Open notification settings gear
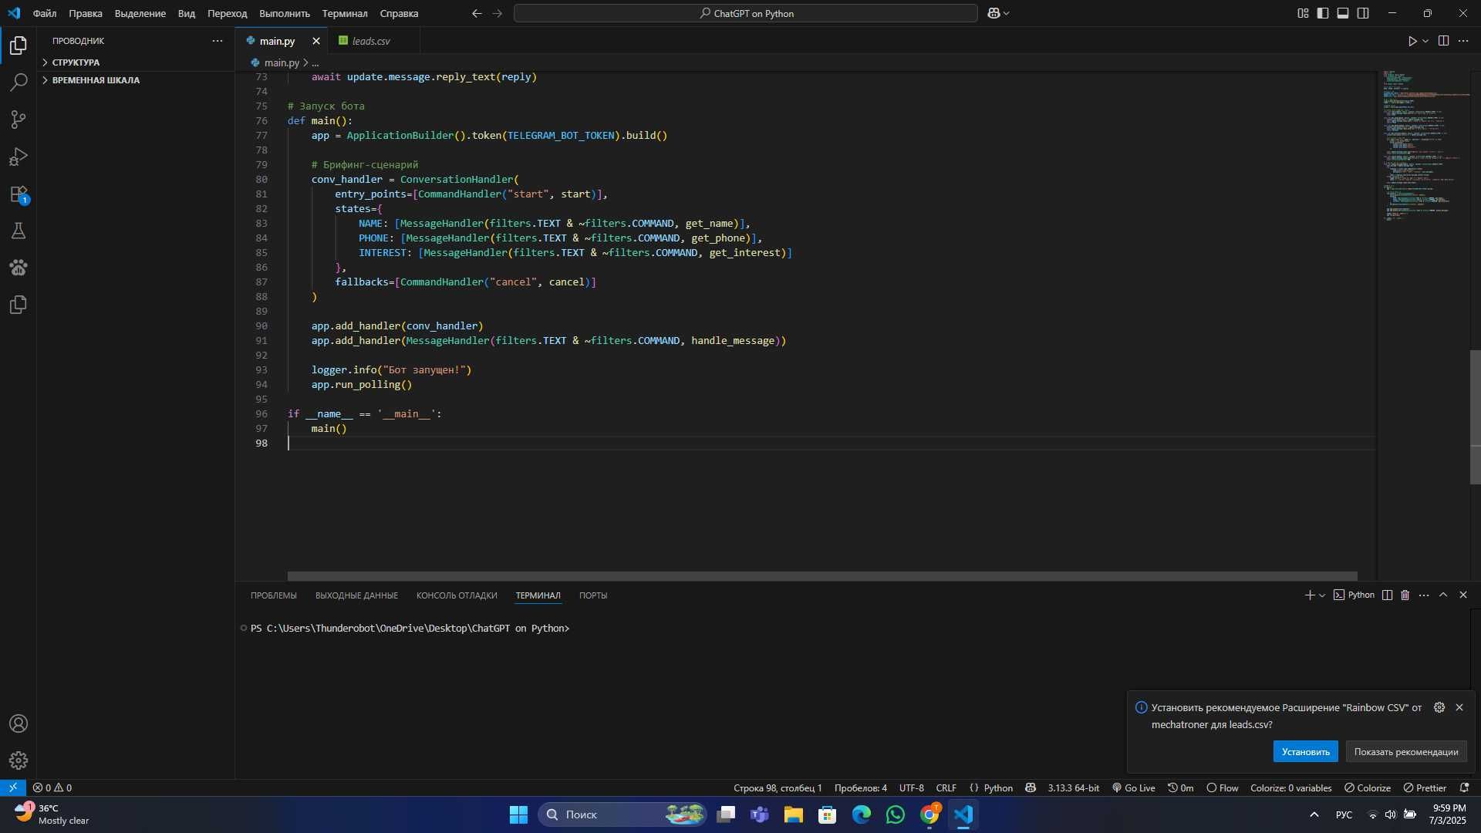The height and width of the screenshot is (833, 1481). coord(1439,707)
